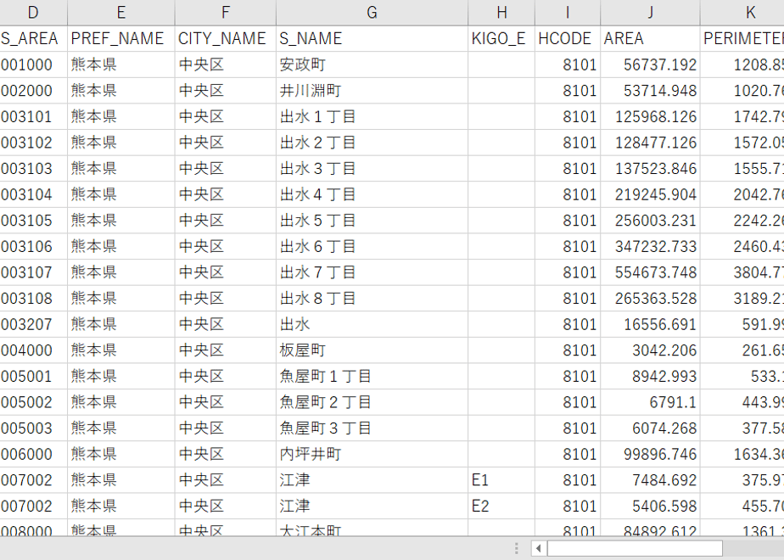This screenshot has height=560, width=784.
Task: Click AREA cell 125968.126
Action: pyautogui.click(x=650, y=116)
